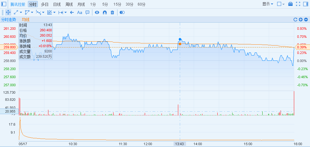Click the 05/17 date axis label
310x147 pixels.
(x=23, y=144)
